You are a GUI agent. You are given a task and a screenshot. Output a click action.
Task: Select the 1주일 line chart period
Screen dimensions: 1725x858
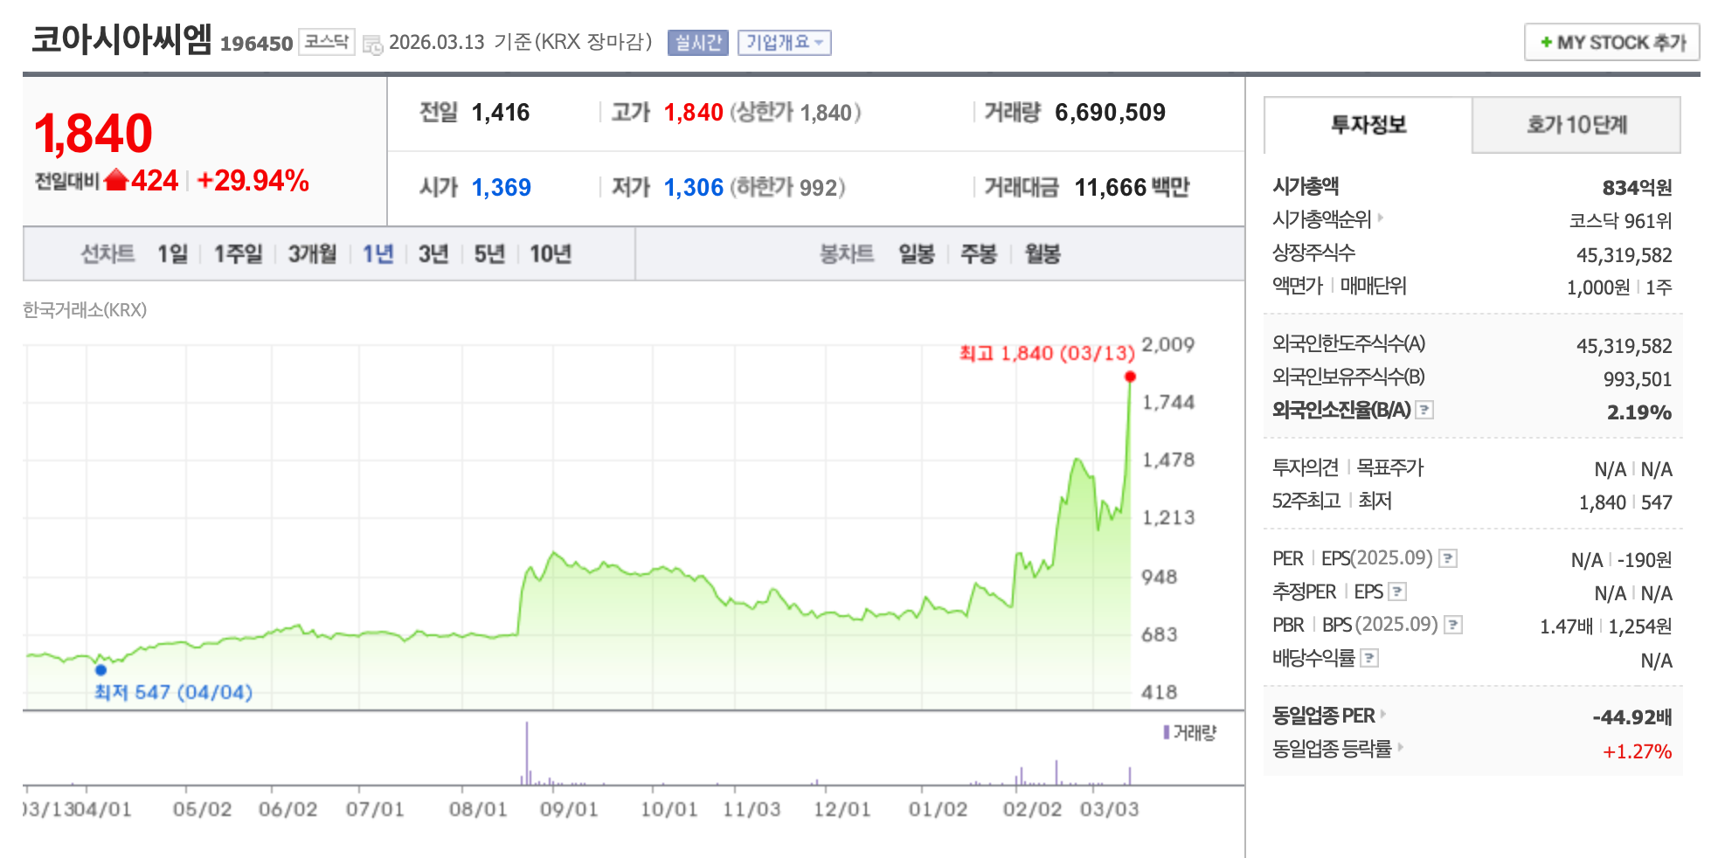(x=239, y=254)
